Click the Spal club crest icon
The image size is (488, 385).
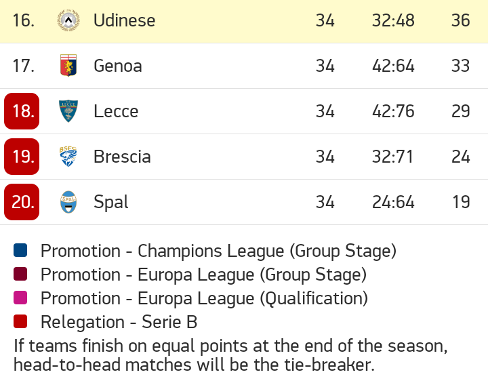(68, 202)
